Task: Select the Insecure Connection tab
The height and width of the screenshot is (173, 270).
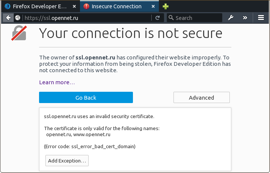Action: pyautogui.click(x=119, y=6)
